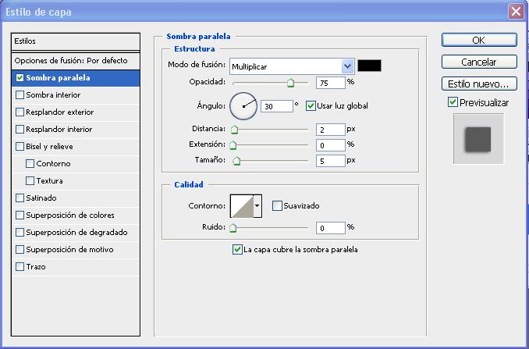The image size is (529, 349).
Task: Enable the Sombra interior checkbox
Action: (x=20, y=95)
